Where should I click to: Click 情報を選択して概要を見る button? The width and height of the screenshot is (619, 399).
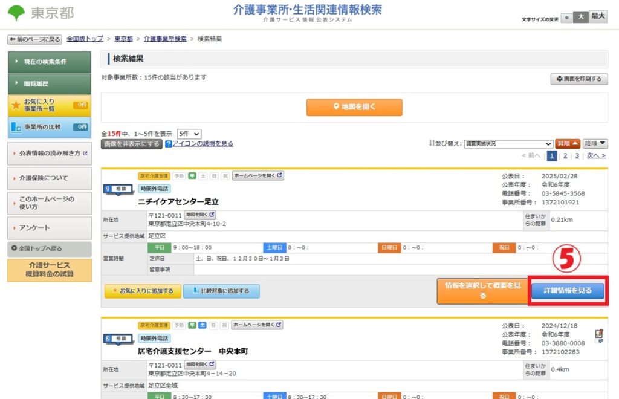point(482,291)
